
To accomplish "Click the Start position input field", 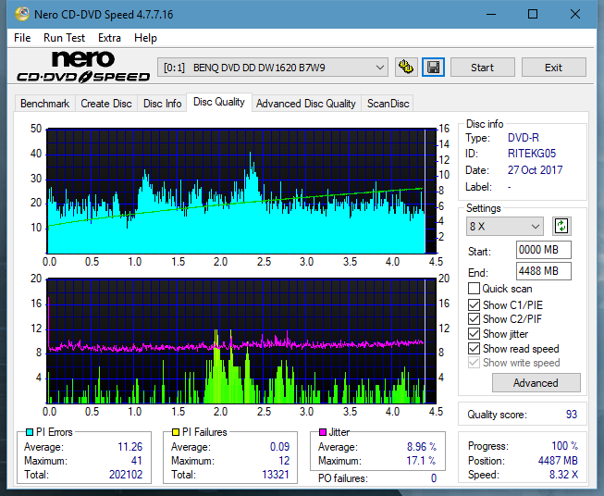I will (x=543, y=250).
